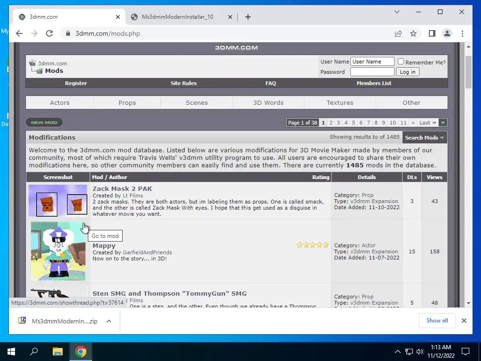Open network status tray icon
481x361 pixels.
[409, 352]
